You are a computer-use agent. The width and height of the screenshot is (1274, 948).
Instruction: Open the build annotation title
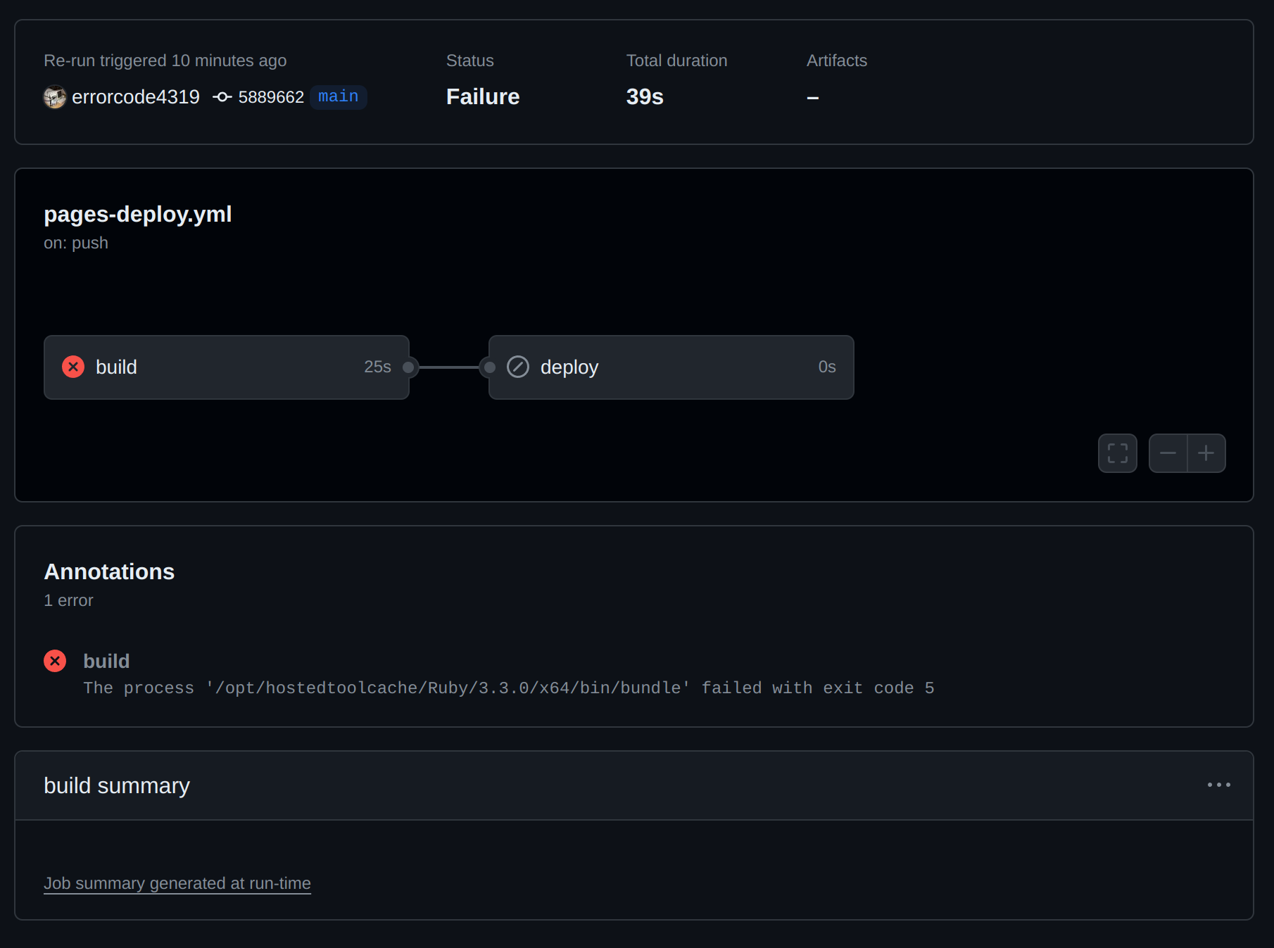tap(106, 661)
